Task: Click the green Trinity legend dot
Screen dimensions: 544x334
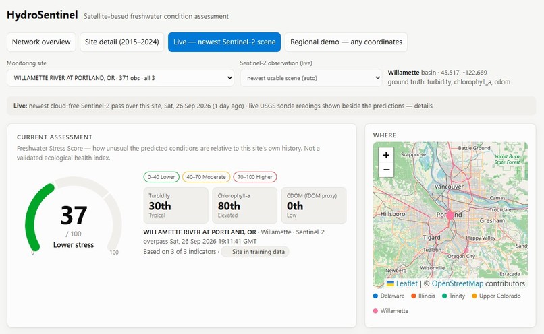Action: 444,296
